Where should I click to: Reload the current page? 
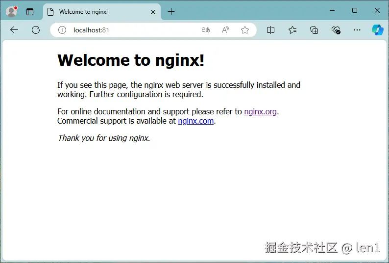point(36,30)
